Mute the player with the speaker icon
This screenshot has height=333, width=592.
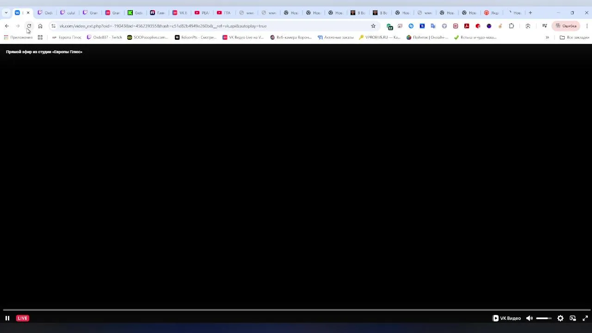tap(530, 318)
